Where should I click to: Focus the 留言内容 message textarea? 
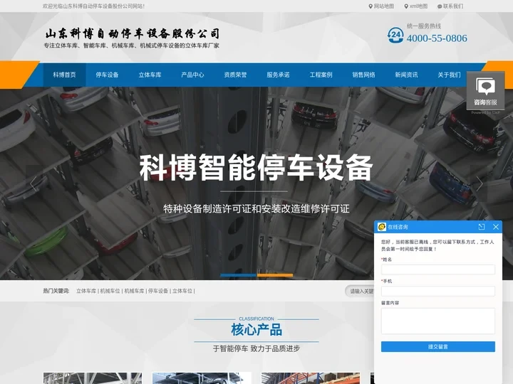click(x=437, y=321)
